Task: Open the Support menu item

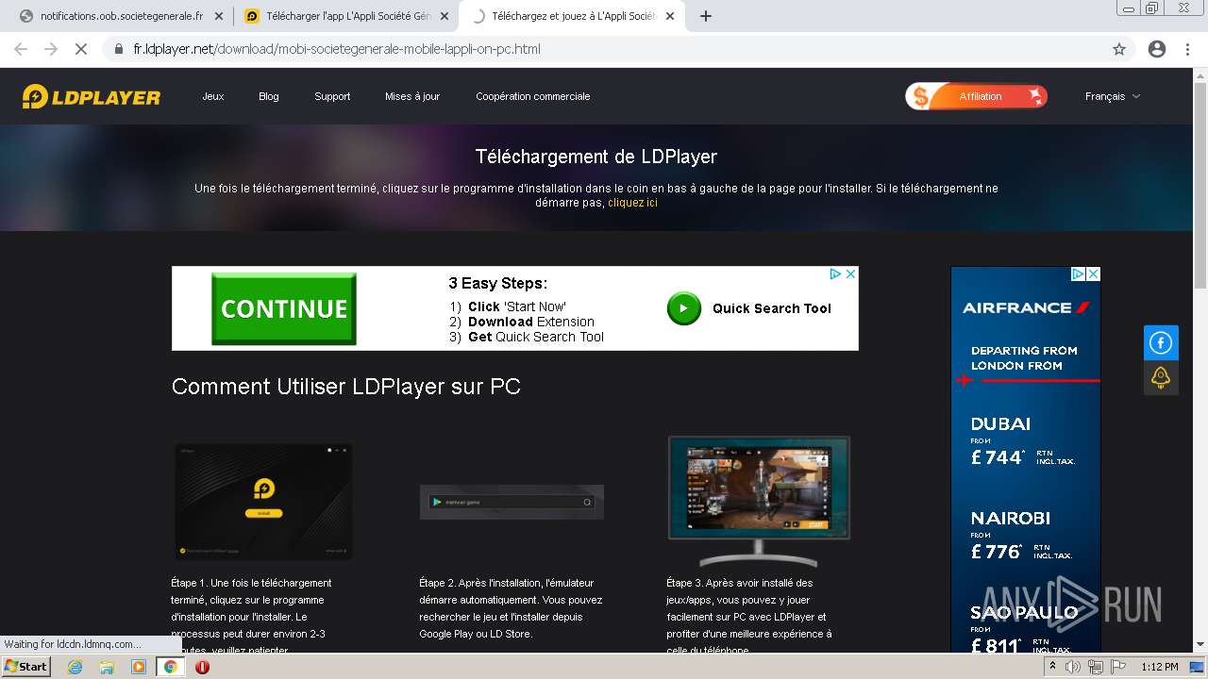Action: [332, 96]
